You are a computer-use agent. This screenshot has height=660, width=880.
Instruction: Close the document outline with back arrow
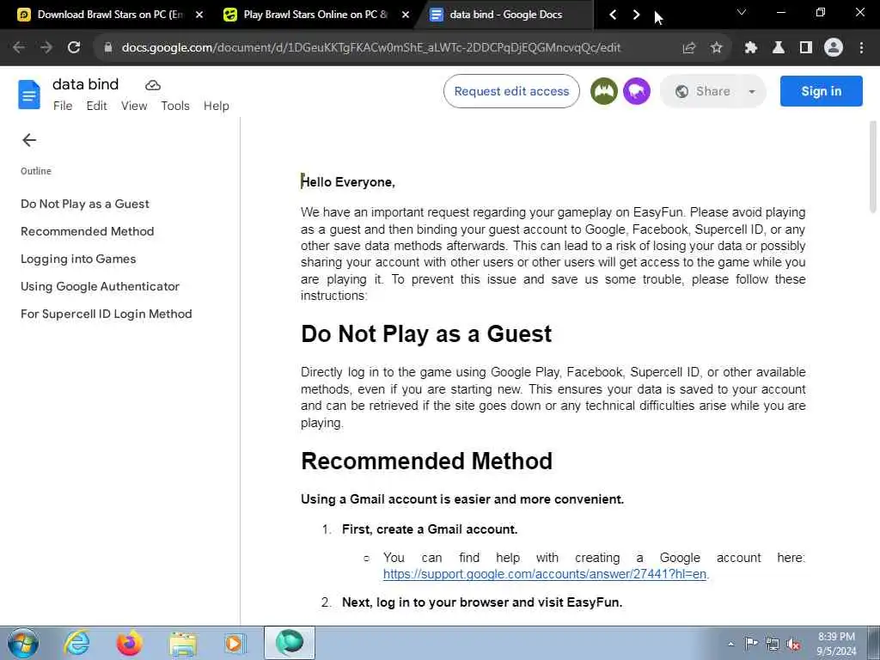point(29,140)
